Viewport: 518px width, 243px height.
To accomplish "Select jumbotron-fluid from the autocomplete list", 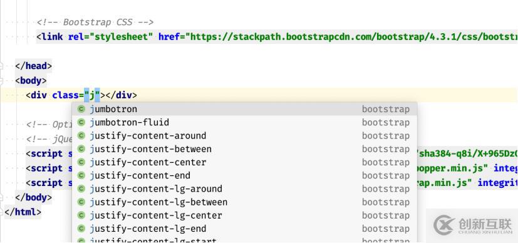I will pos(244,123).
